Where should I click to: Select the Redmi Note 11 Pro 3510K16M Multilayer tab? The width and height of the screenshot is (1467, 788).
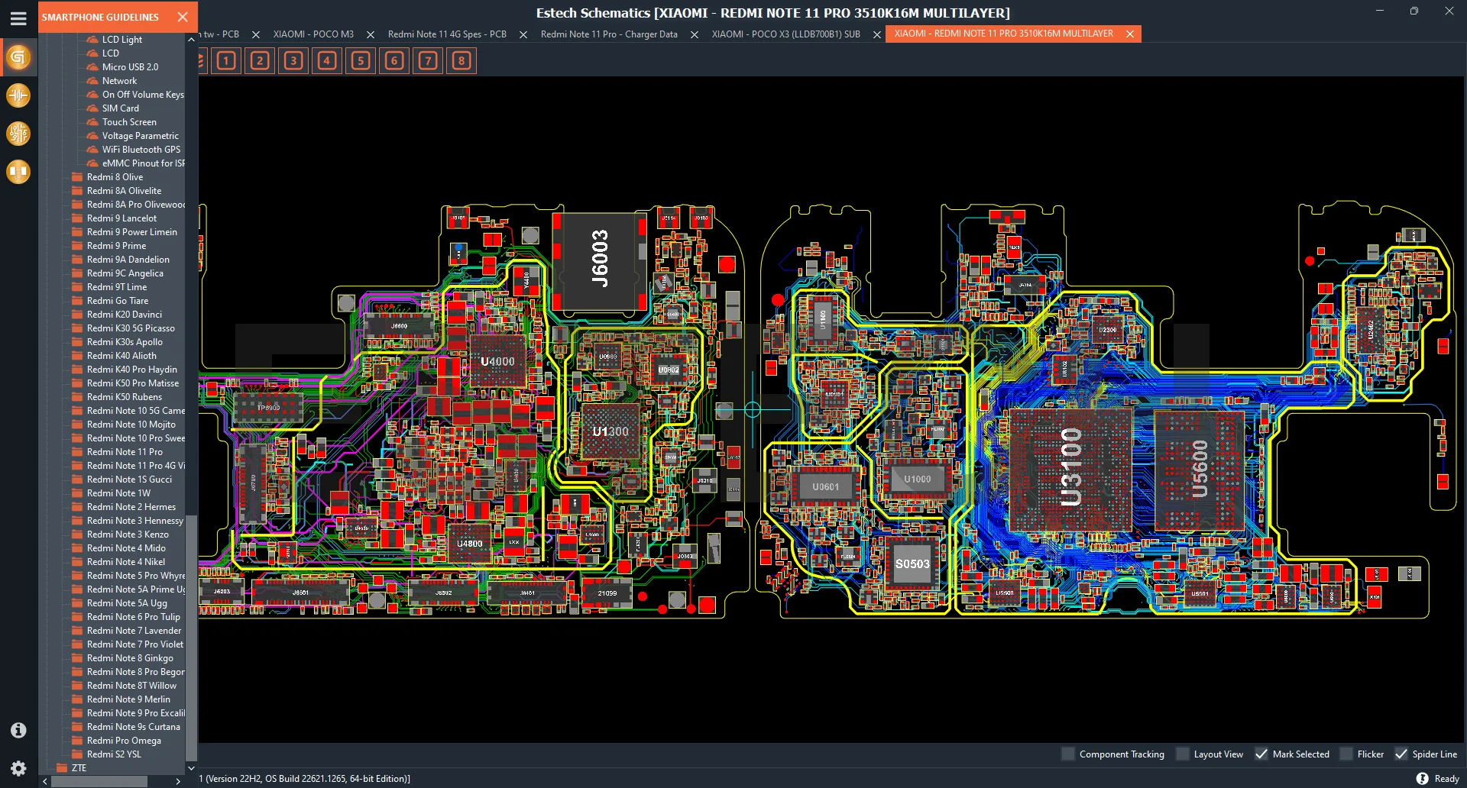[1003, 34]
